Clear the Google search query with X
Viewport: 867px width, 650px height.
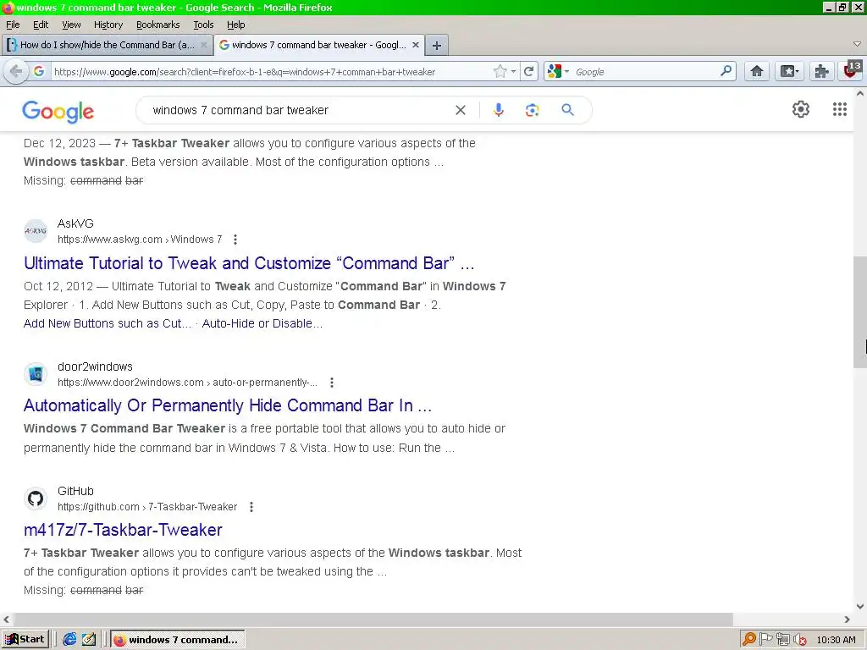click(460, 110)
